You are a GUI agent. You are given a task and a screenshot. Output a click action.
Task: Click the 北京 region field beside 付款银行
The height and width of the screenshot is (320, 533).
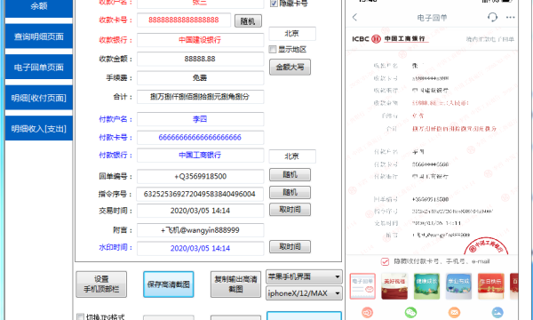[292, 156]
